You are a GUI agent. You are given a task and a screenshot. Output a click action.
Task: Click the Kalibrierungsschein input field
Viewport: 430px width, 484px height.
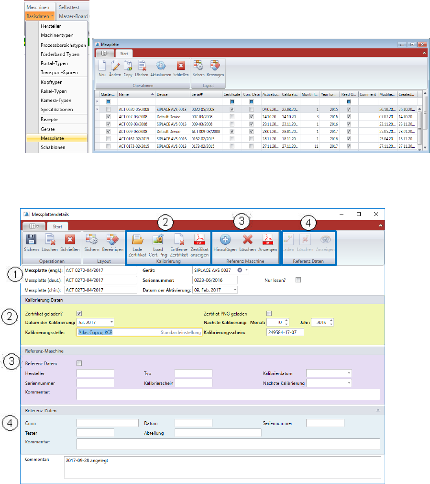pyautogui.click(x=285, y=332)
